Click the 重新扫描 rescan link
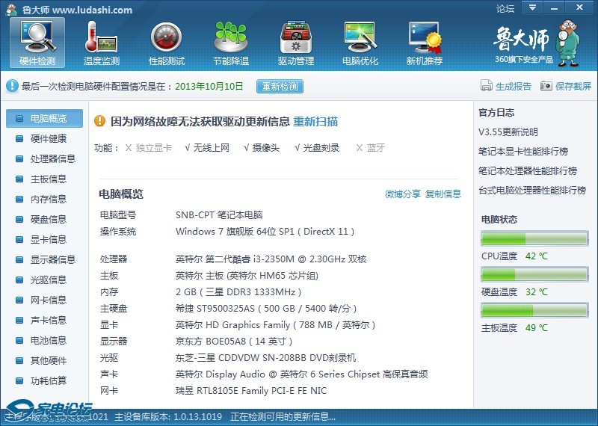The height and width of the screenshot is (426, 598). pyautogui.click(x=315, y=121)
